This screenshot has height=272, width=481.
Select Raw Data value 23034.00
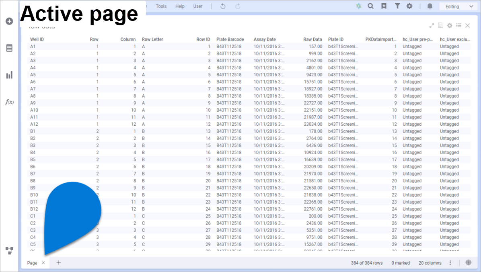click(x=313, y=124)
